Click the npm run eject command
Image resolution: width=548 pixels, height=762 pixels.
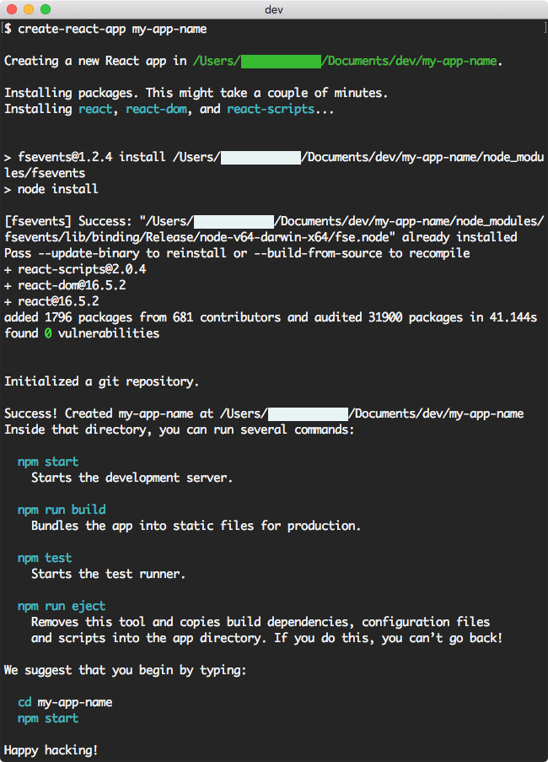(62, 605)
